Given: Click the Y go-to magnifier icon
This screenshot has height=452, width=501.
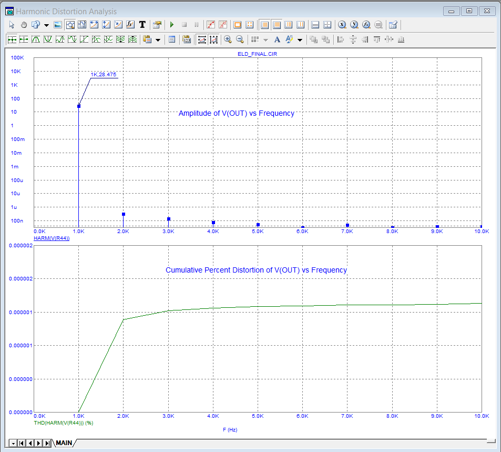Looking at the screenshot, I should pyautogui.click(x=354, y=25).
